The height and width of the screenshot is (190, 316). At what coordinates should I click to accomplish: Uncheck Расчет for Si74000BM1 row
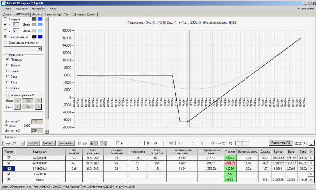pos(9,164)
